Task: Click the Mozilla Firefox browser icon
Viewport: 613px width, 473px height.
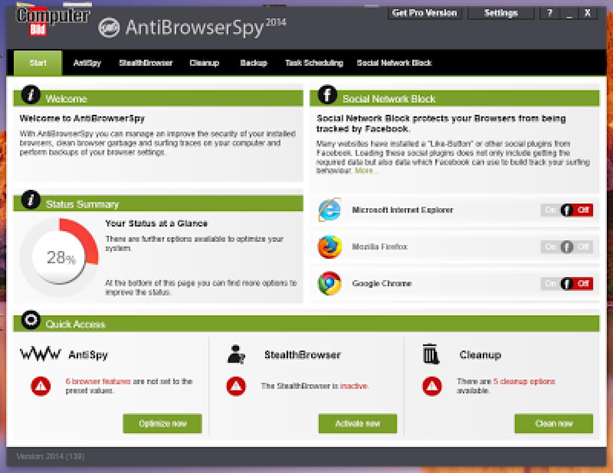Action: pos(328,246)
